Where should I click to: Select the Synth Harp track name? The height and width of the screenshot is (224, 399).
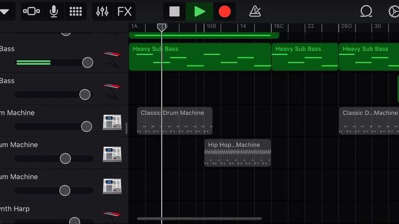point(15,209)
